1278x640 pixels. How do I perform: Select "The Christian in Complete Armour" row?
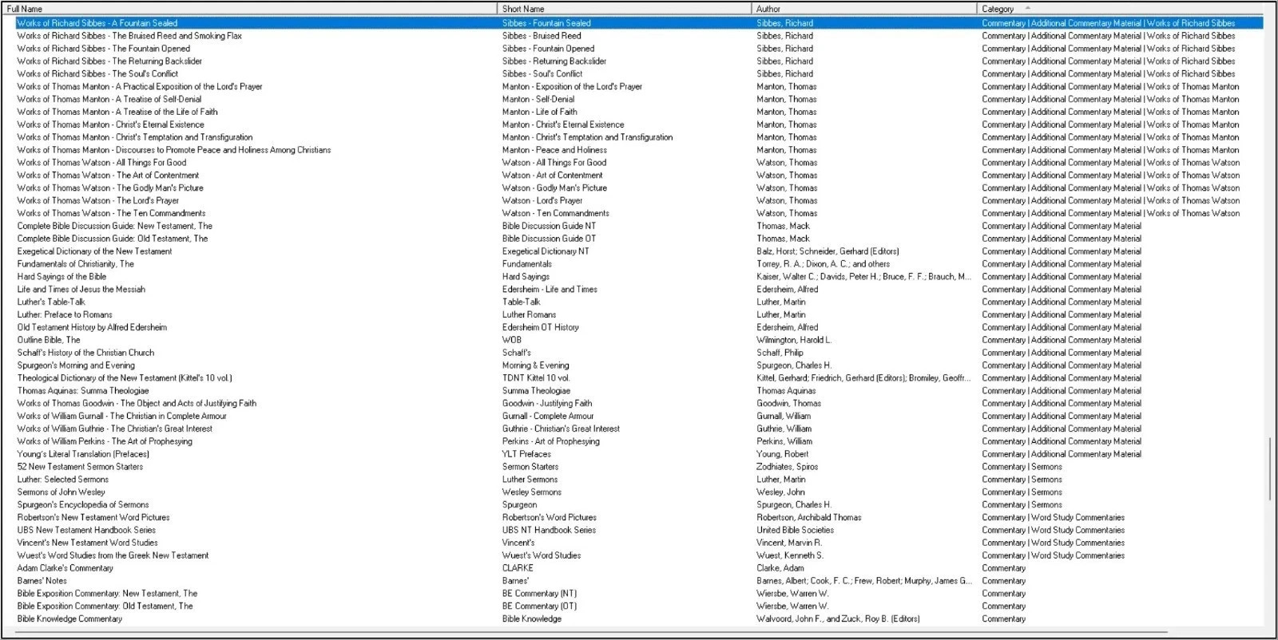click(x=639, y=417)
